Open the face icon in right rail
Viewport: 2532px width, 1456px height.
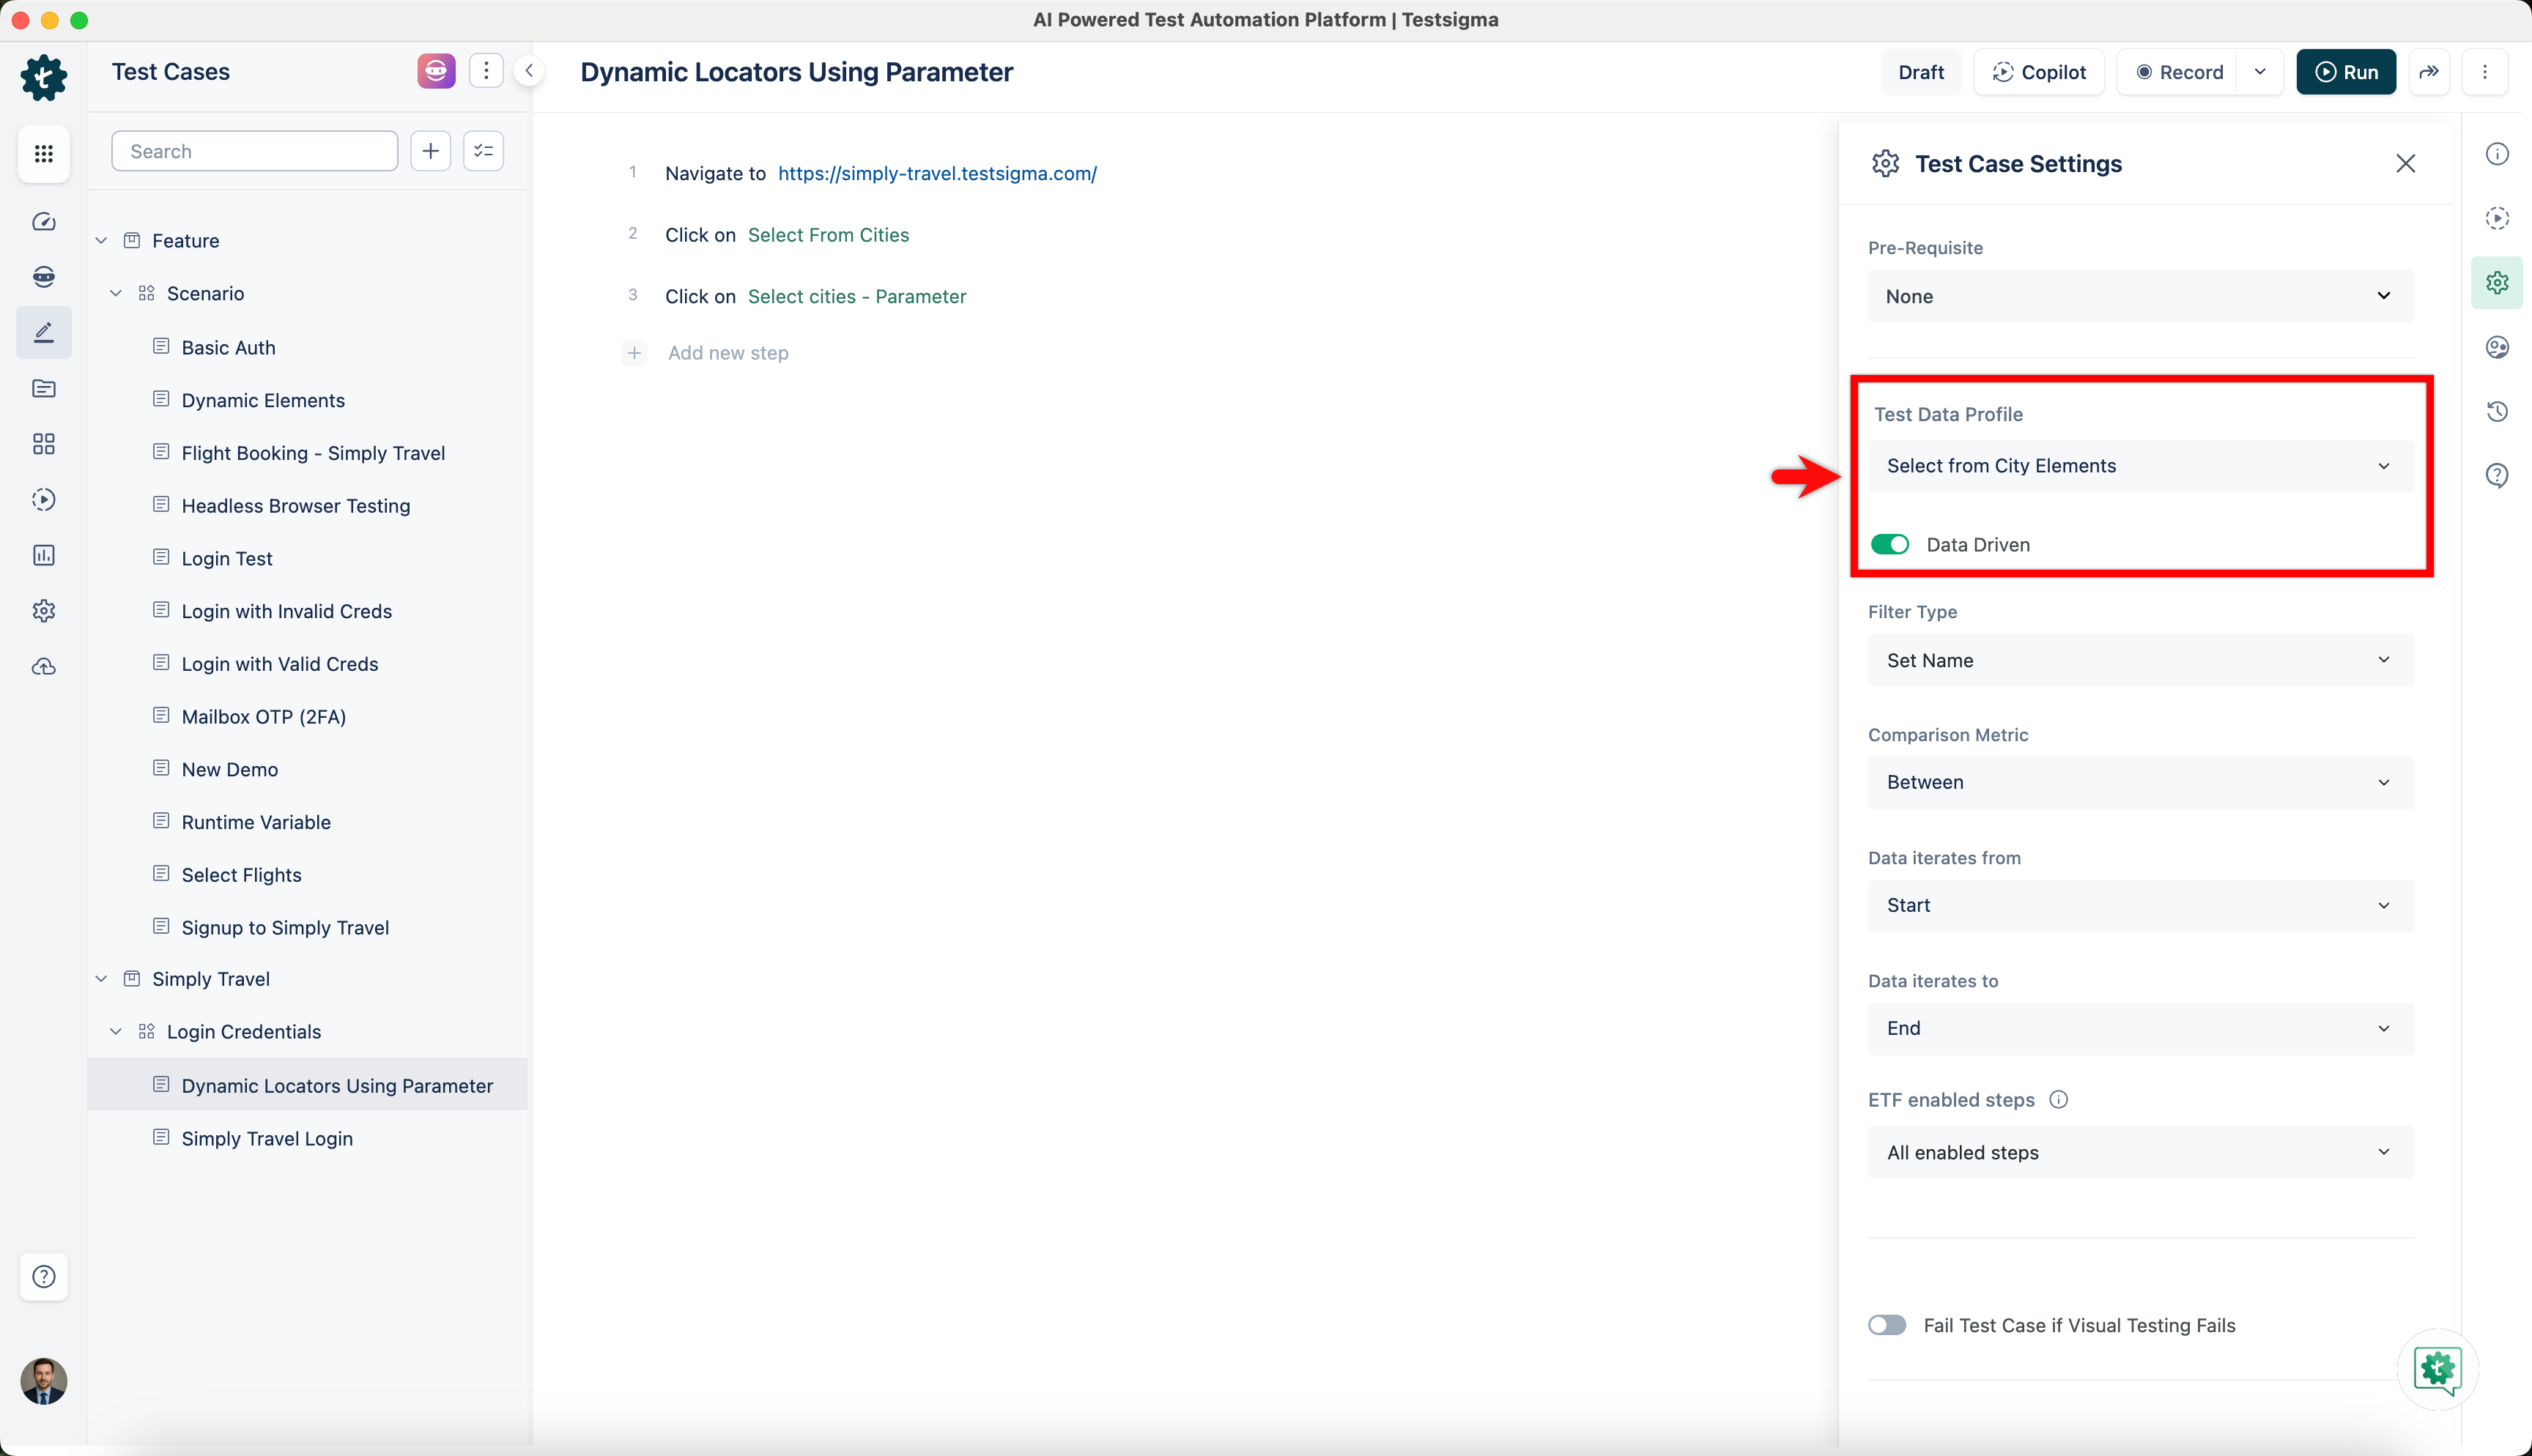2497,347
